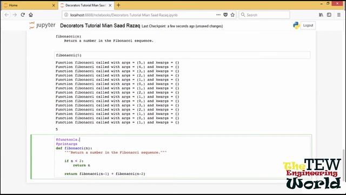346x195 pixels.
Task: Click the fibonacci(5) code cell
Action: [x=182, y=55]
